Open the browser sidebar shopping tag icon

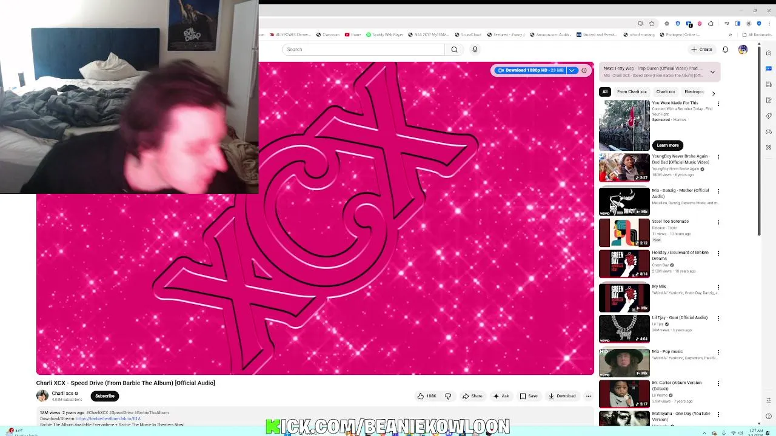769,116
